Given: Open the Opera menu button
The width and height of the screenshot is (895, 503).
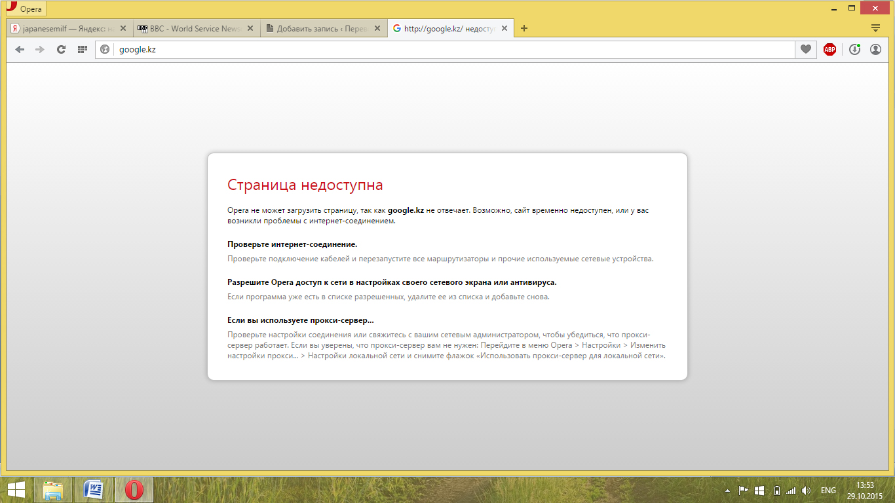Looking at the screenshot, I should click(26, 9).
